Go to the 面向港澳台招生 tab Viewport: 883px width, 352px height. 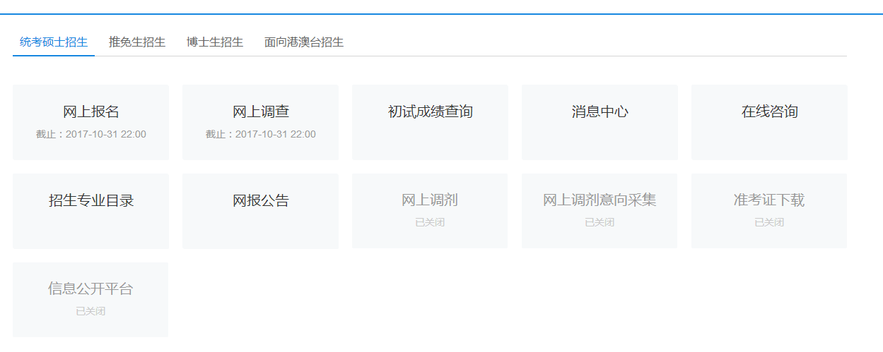304,42
